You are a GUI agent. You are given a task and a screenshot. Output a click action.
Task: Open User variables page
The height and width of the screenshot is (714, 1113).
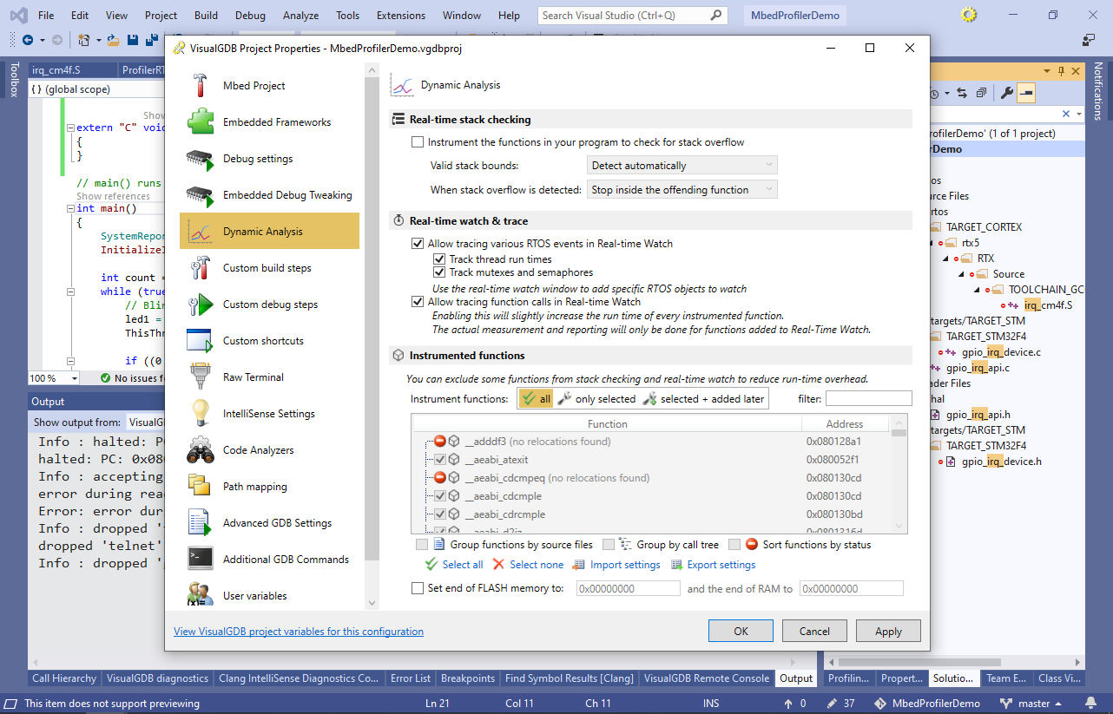click(269, 596)
